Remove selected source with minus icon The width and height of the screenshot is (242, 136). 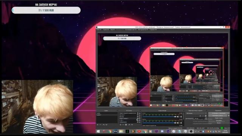tap(123, 125)
